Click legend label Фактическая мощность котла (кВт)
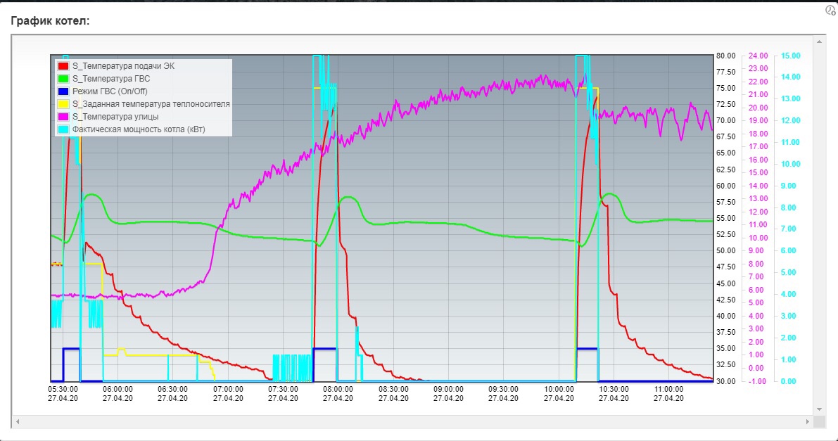The image size is (838, 441). 139,129
